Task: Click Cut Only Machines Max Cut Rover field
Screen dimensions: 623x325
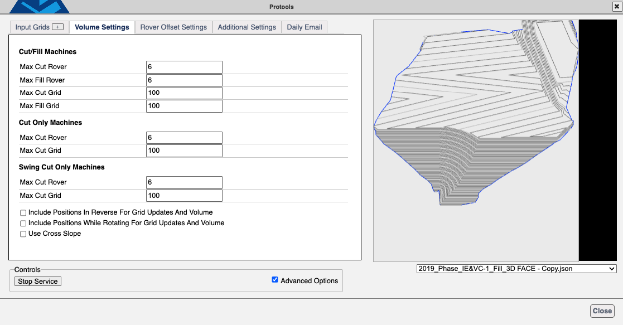Action: (184, 138)
